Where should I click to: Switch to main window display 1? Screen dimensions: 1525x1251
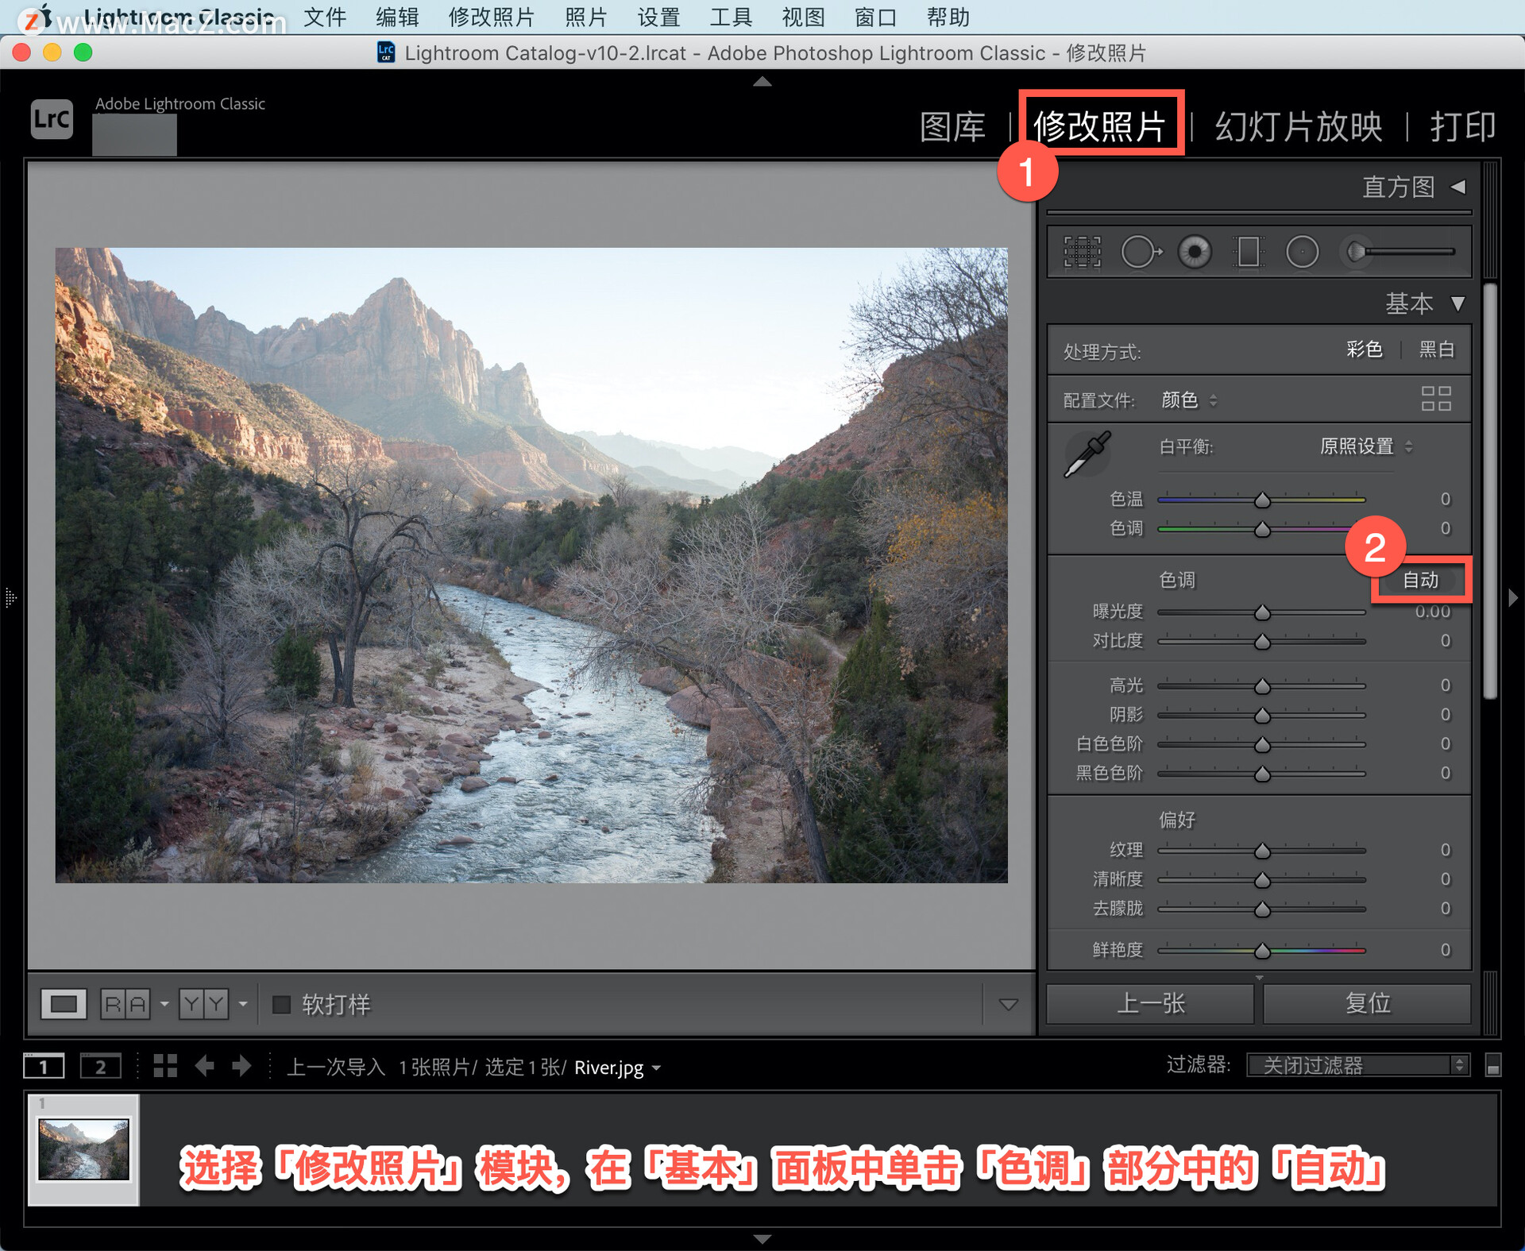pyautogui.click(x=44, y=1066)
